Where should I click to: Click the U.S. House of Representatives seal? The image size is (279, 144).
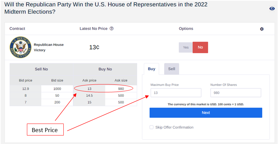tap(21, 47)
